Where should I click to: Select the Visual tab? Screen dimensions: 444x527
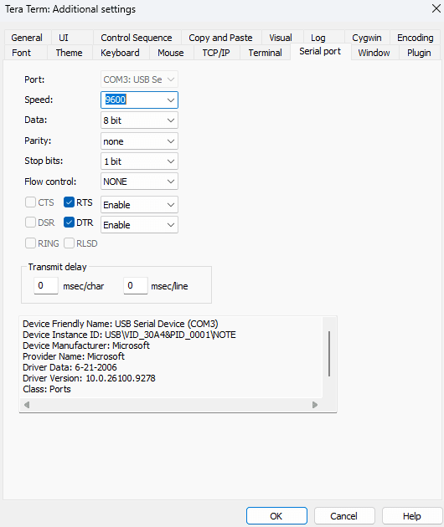281,38
